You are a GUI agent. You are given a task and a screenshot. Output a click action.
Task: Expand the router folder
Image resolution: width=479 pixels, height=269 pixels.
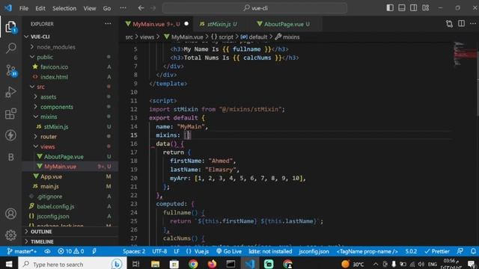click(x=48, y=137)
